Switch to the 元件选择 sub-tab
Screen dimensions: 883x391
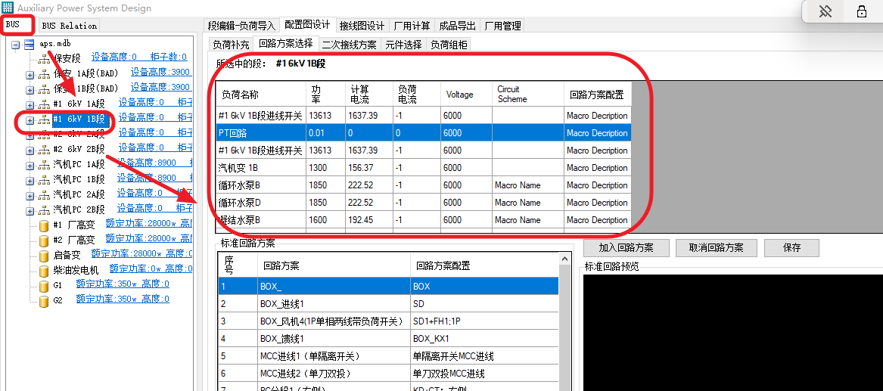click(403, 45)
